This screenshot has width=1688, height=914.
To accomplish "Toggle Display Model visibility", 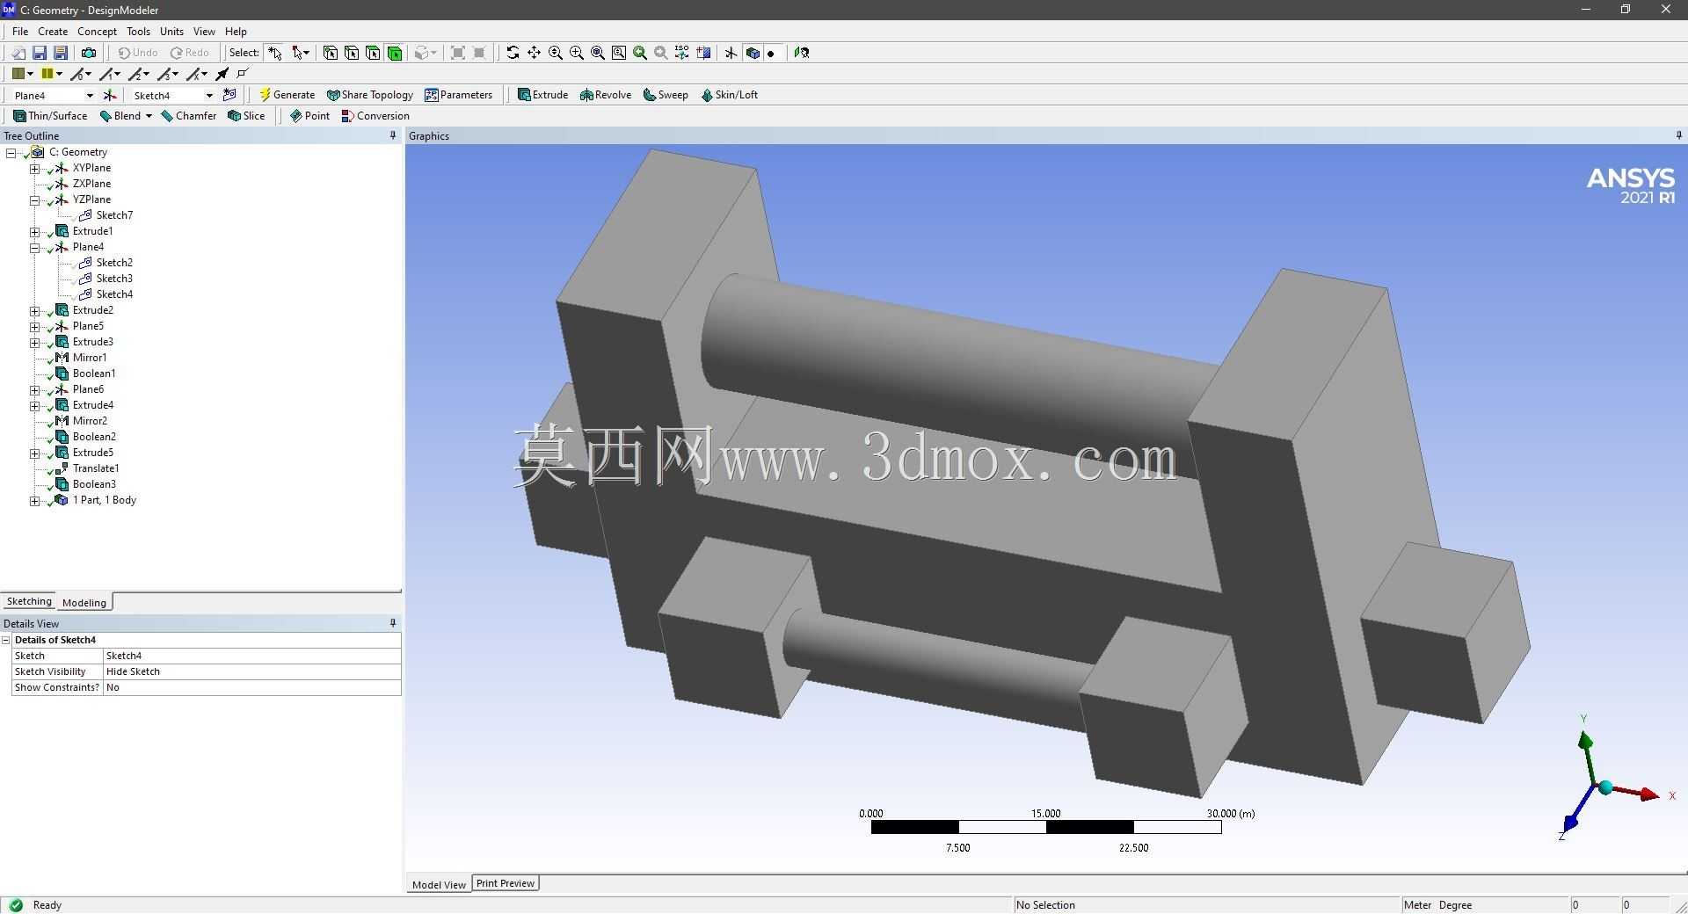I will [x=753, y=53].
